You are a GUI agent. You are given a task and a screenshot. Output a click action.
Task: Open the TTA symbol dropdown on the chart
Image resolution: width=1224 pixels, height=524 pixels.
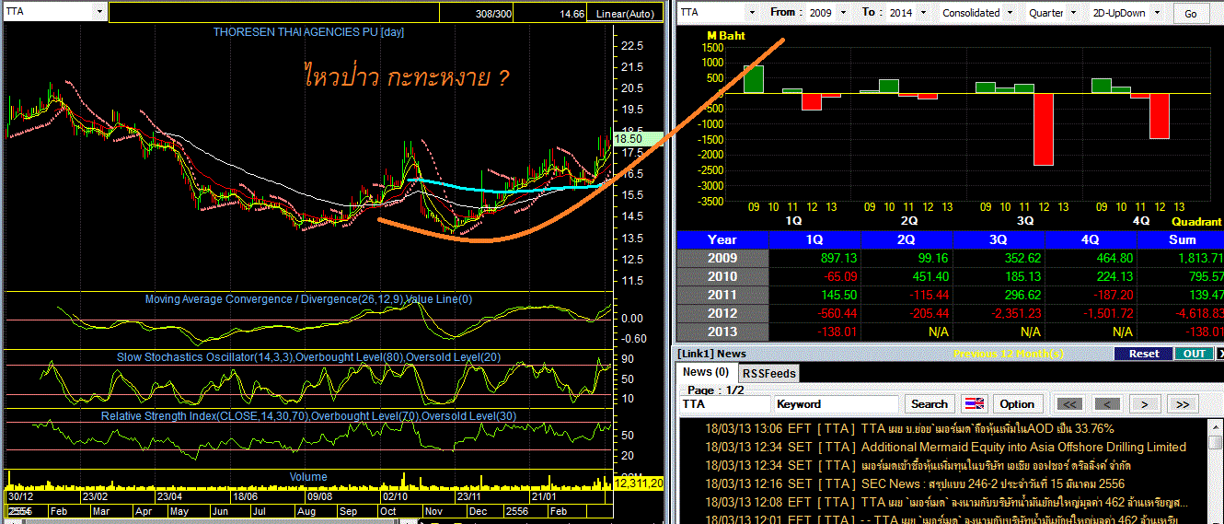(99, 12)
